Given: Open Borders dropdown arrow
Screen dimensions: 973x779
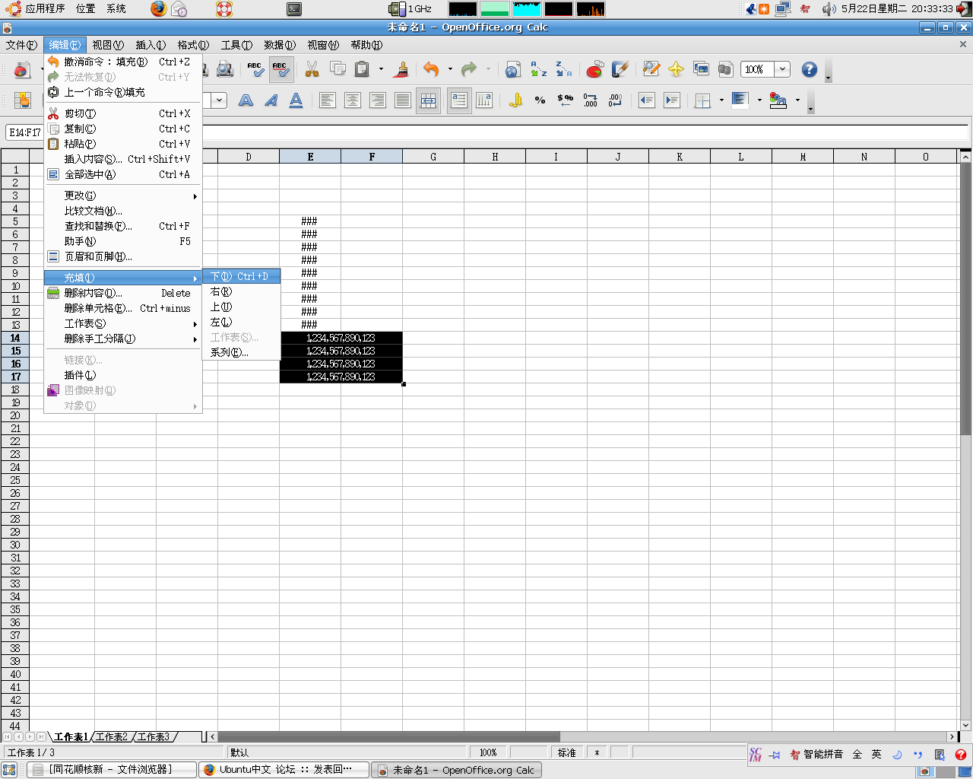Looking at the screenshot, I should point(721,100).
